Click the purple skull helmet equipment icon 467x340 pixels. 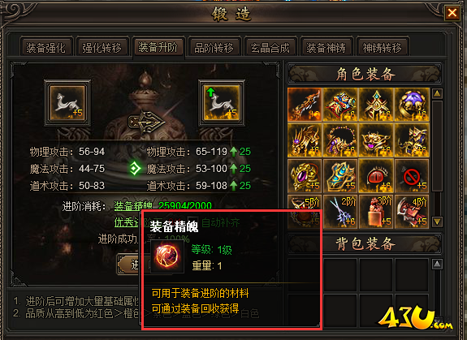tap(412, 105)
